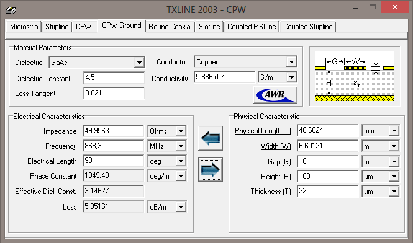Open the Conductivity S/m unit dropdown
The width and height of the screenshot is (413, 243).
click(x=291, y=77)
